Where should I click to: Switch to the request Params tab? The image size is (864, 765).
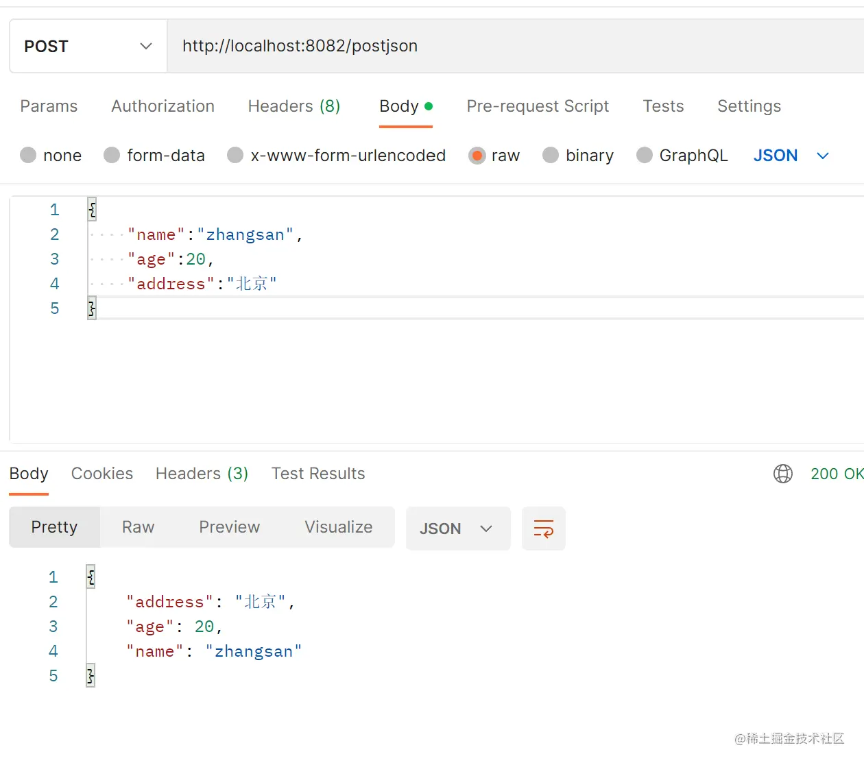49,106
